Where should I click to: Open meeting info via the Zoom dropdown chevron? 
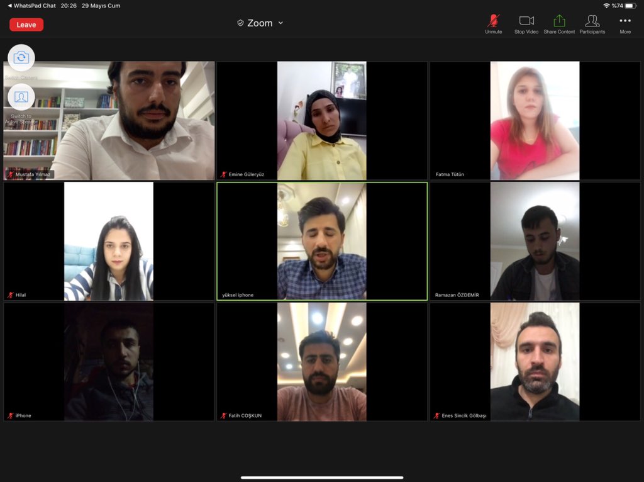pyautogui.click(x=279, y=23)
